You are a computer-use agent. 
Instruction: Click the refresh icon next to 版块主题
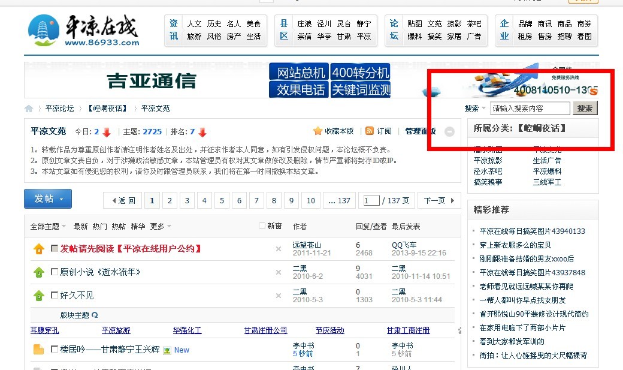(x=95, y=315)
